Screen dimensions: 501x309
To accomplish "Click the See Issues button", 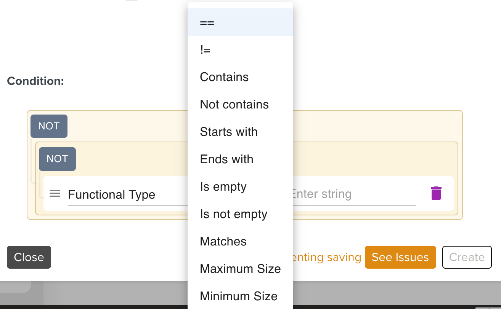I will (x=400, y=257).
